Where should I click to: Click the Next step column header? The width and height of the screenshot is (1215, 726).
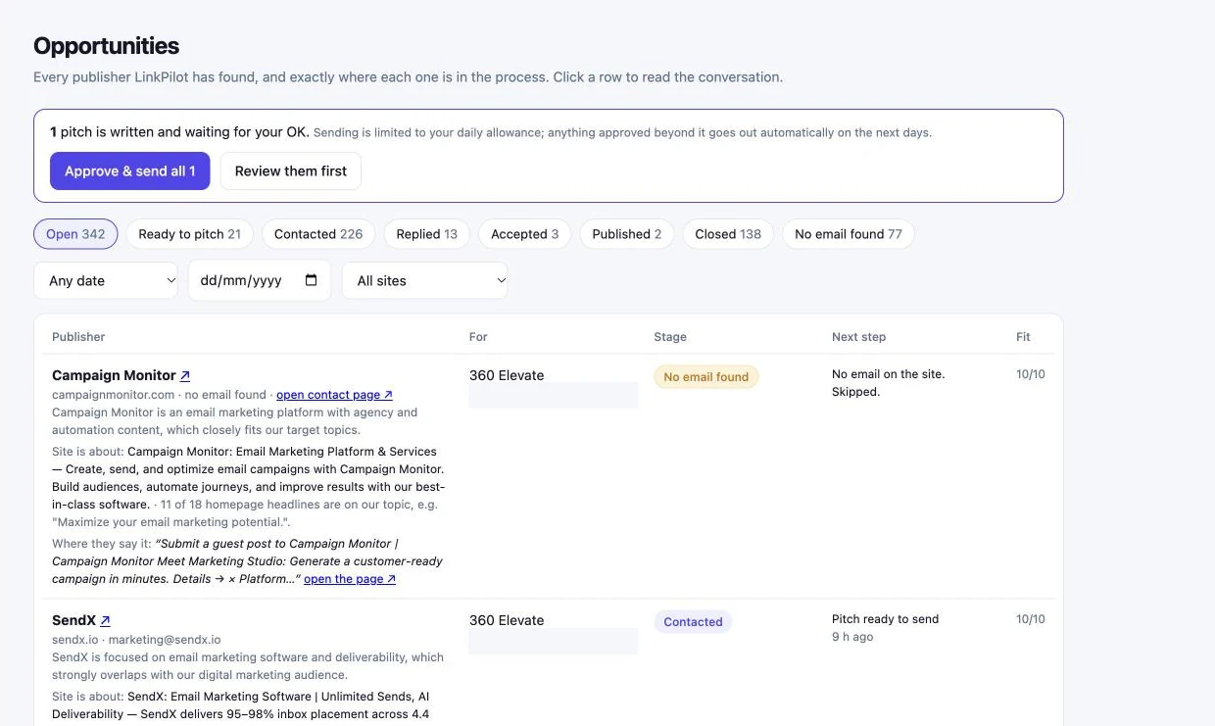coord(858,337)
